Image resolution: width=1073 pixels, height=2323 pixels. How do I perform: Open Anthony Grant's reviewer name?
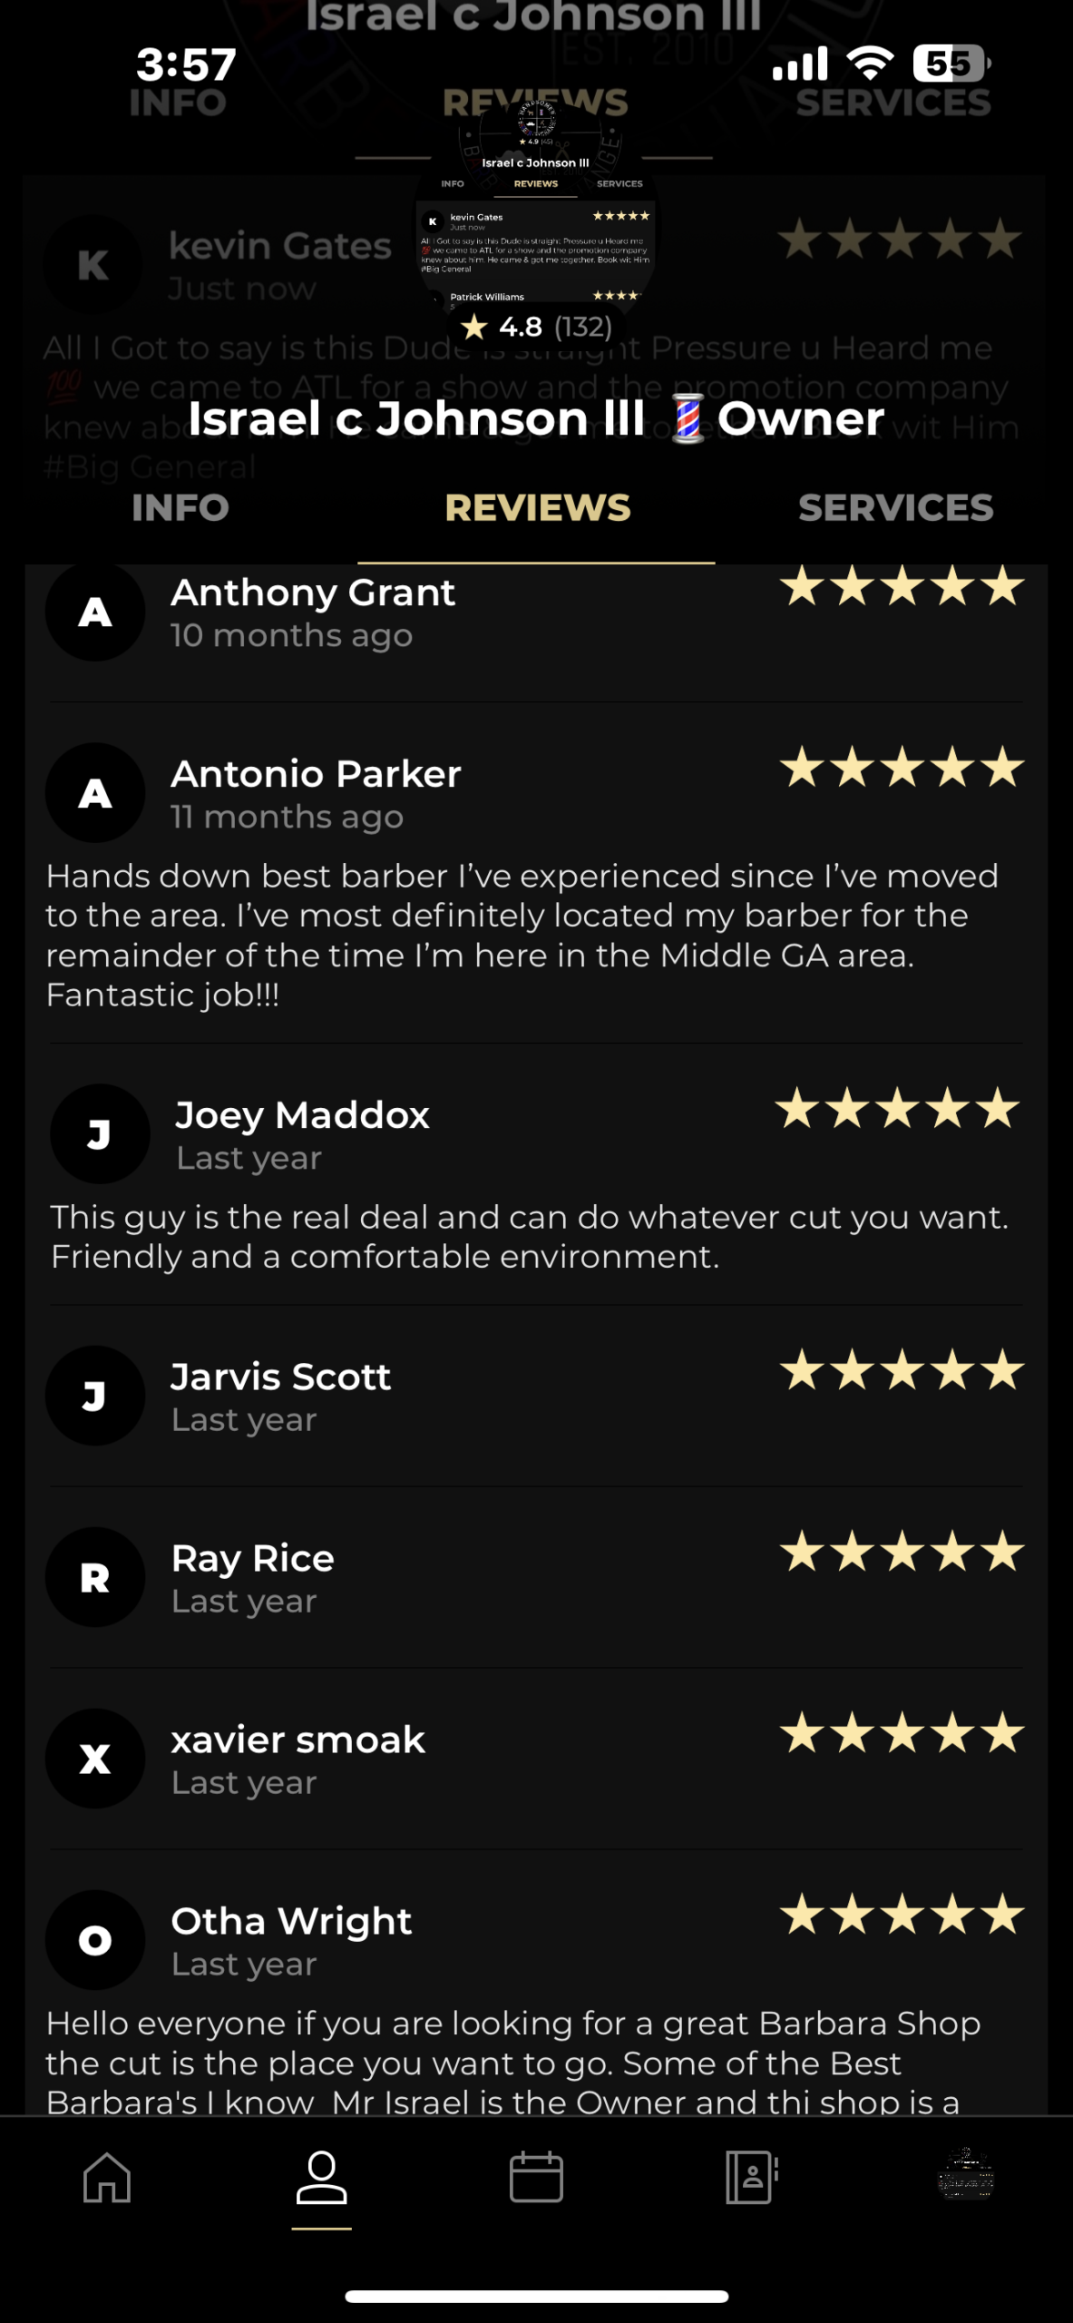click(x=313, y=593)
